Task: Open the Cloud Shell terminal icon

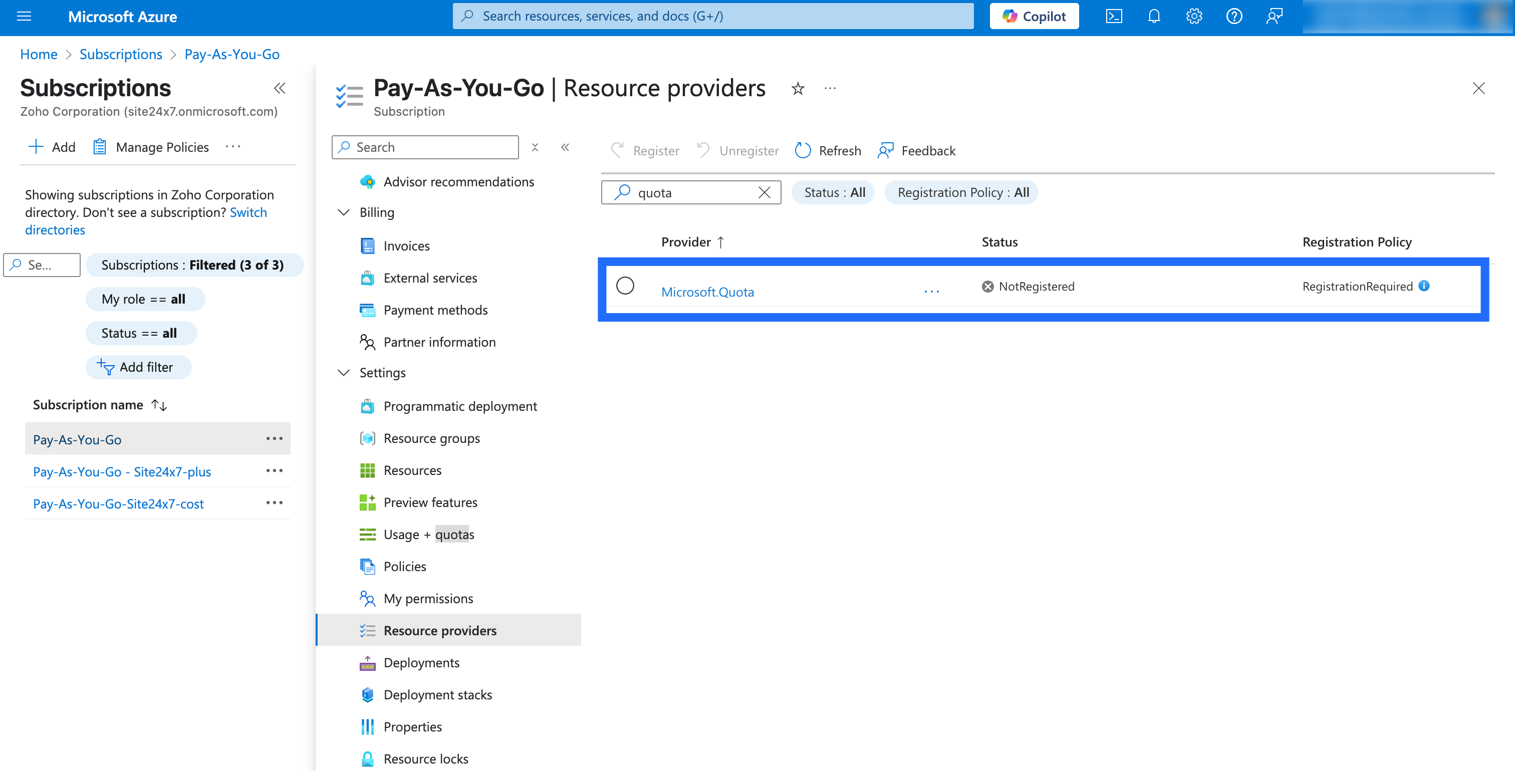Action: point(1113,16)
